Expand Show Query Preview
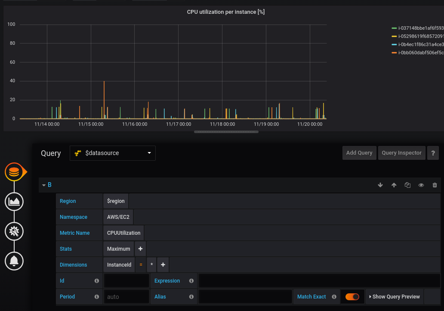Screen dimensions: 444x311 394,296
